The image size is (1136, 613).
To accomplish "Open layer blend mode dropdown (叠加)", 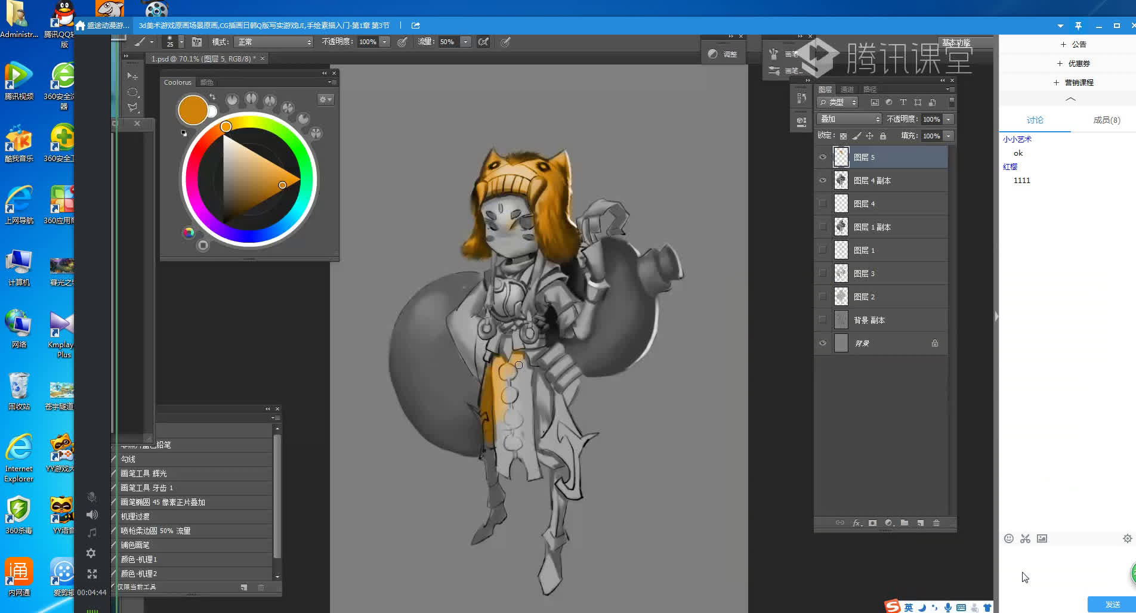I will coord(849,119).
